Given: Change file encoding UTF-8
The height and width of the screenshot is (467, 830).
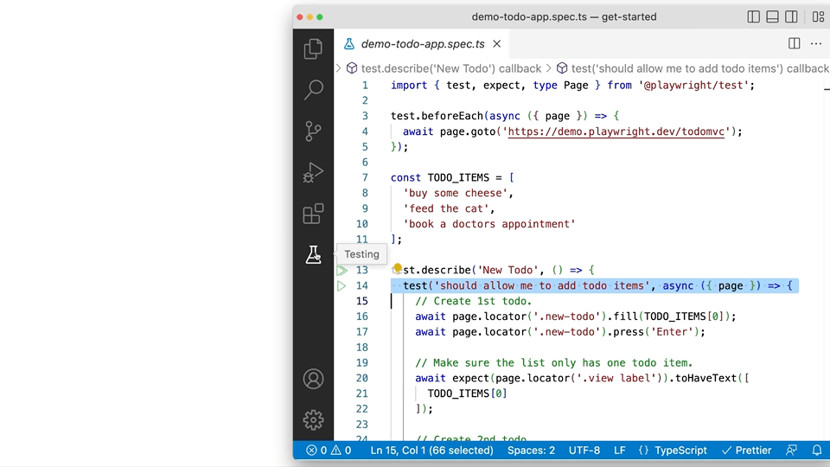Looking at the screenshot, I should (584, 451).
